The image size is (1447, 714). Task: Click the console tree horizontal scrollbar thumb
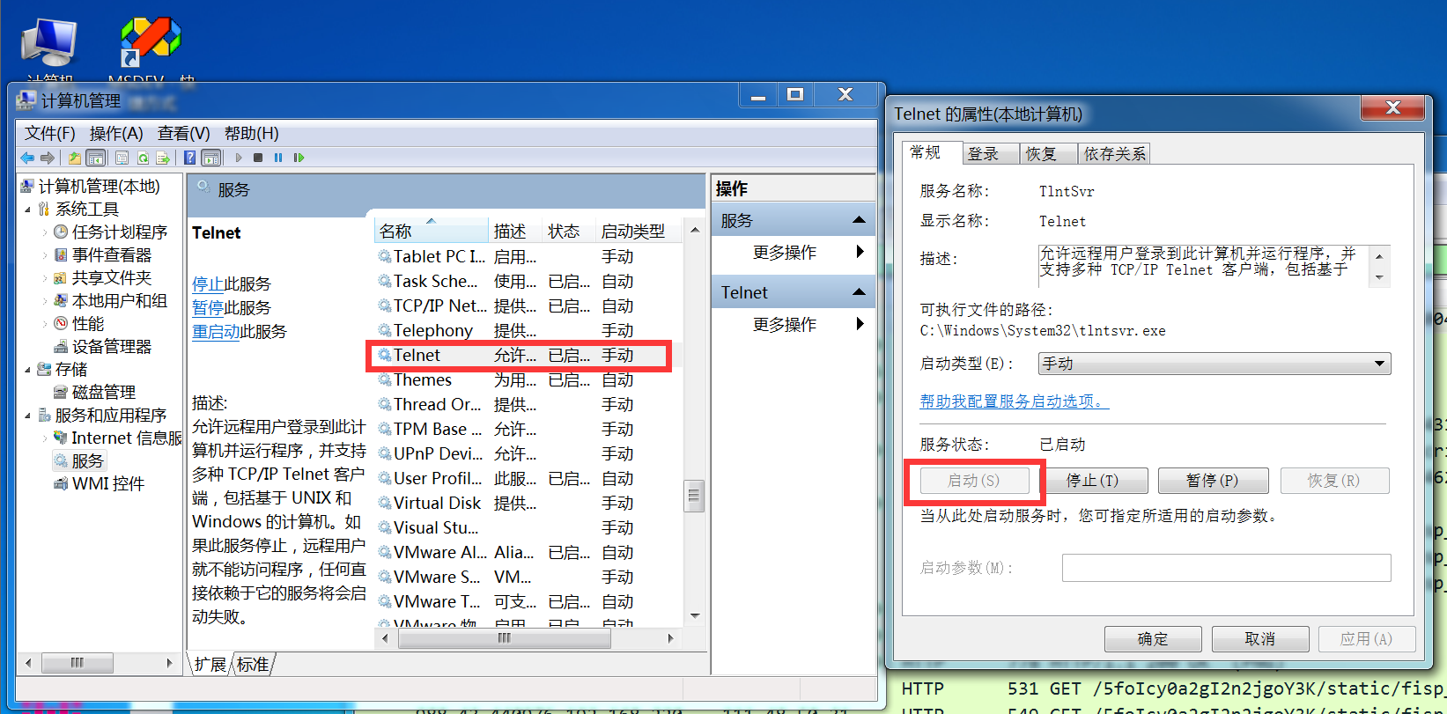point(78,662)
